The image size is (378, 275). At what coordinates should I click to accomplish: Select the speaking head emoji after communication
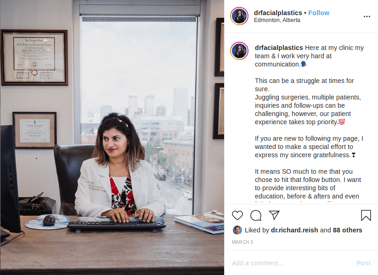(304, 64)
